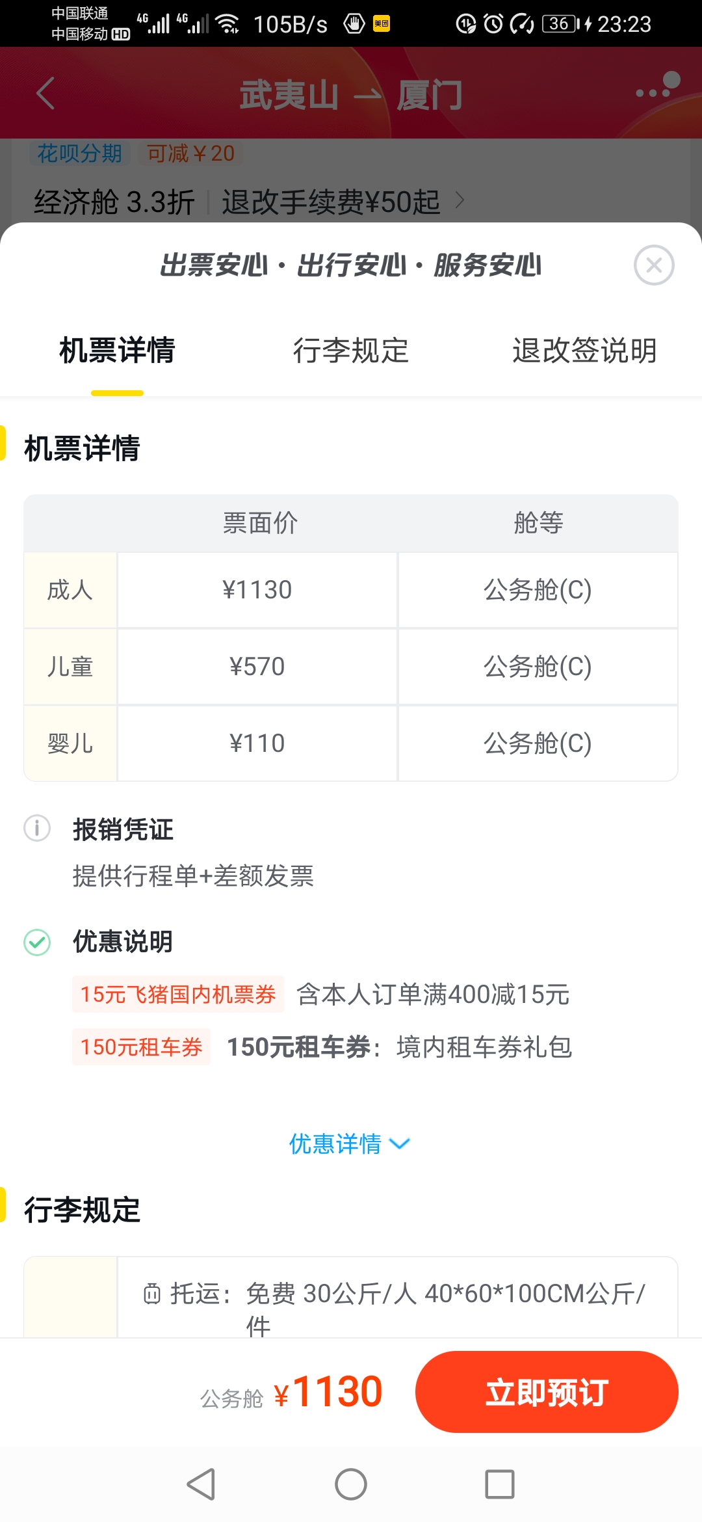Tap 立即预订 booking button
This screenshot has width=702, height=1522.
547,1392
